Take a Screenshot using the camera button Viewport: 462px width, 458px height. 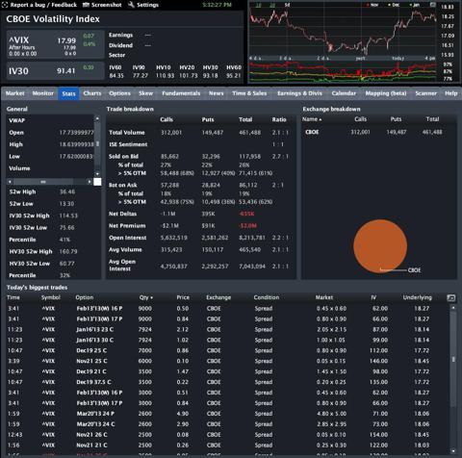pos(102,5)
